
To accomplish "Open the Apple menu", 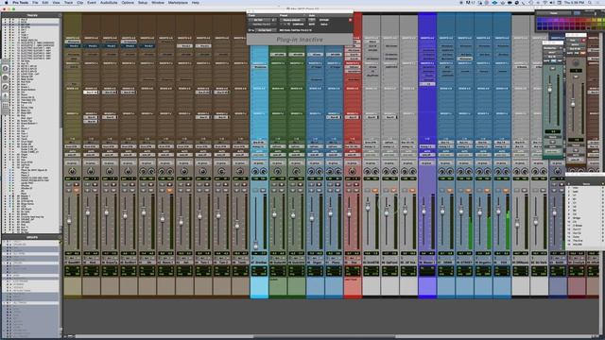I will pos(6,2).
